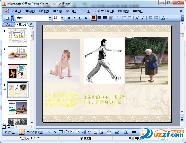The width and height of the screenshot is (186, 143).
Task: Expand the font size dropdown
Action: coord(63,18)
